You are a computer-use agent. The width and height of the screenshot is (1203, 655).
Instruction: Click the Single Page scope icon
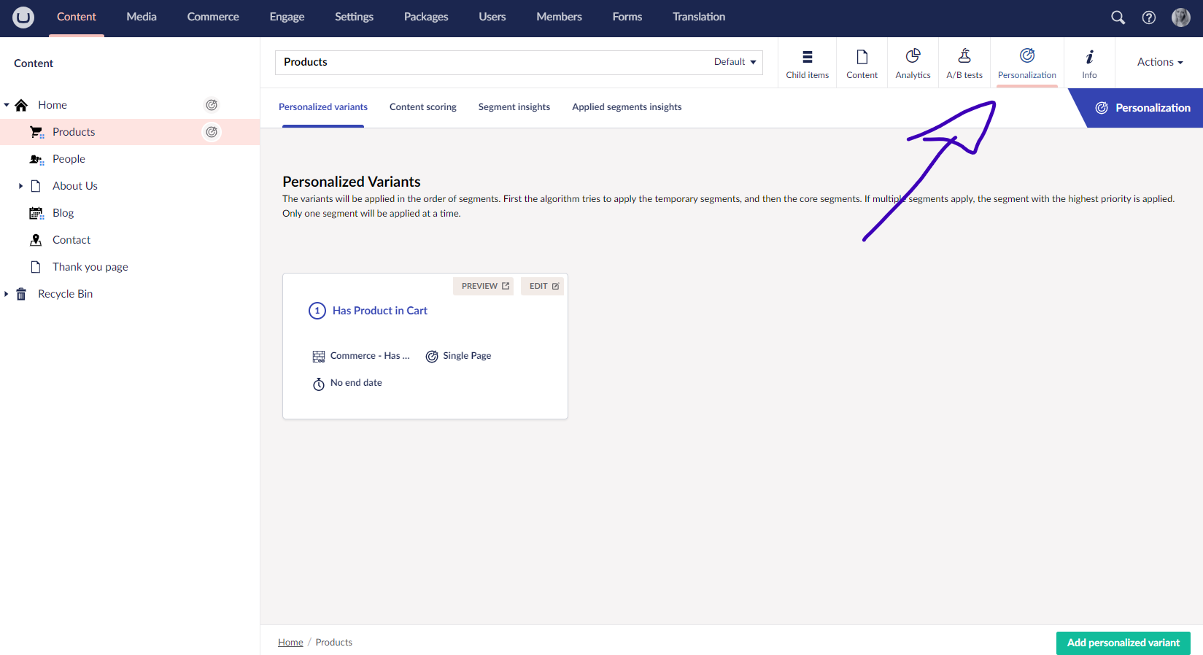(x=432, y=357)
